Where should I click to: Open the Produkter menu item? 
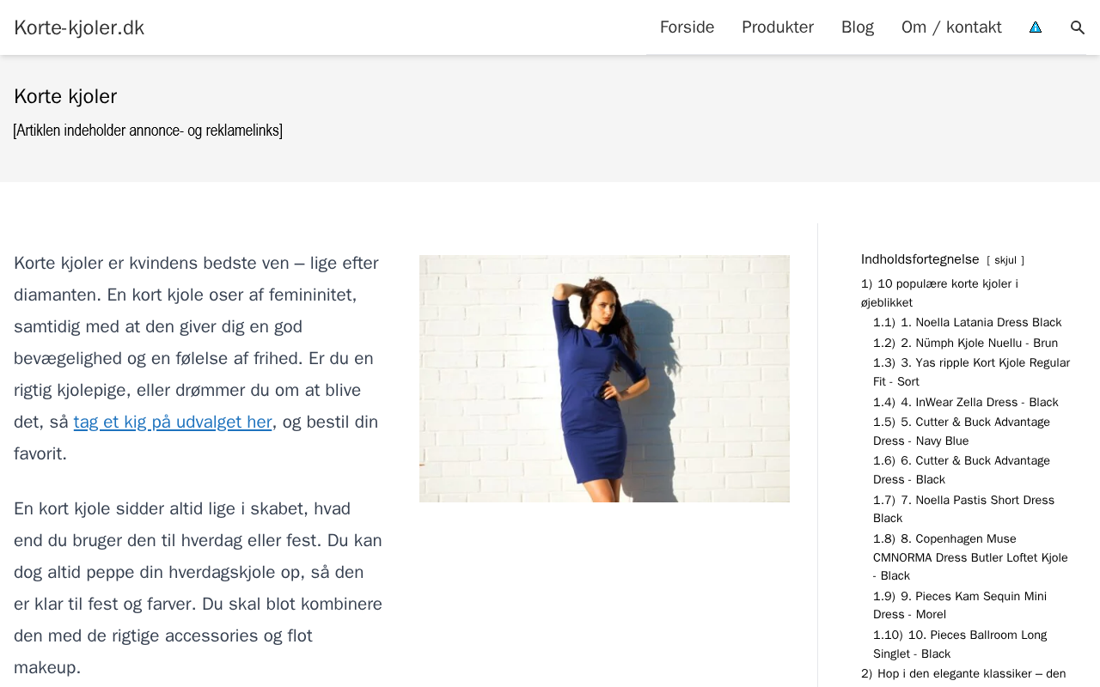(778, 27)
